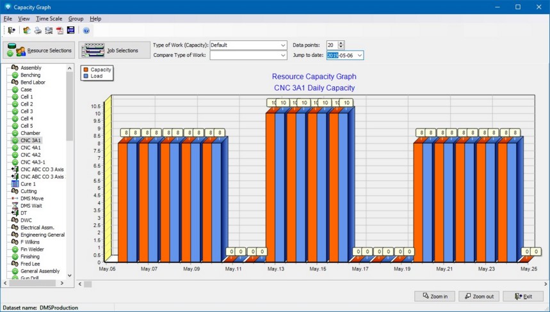Select the Cure 1 resource icon
This screenshot has height=312, width=550.
pos(15,184)
